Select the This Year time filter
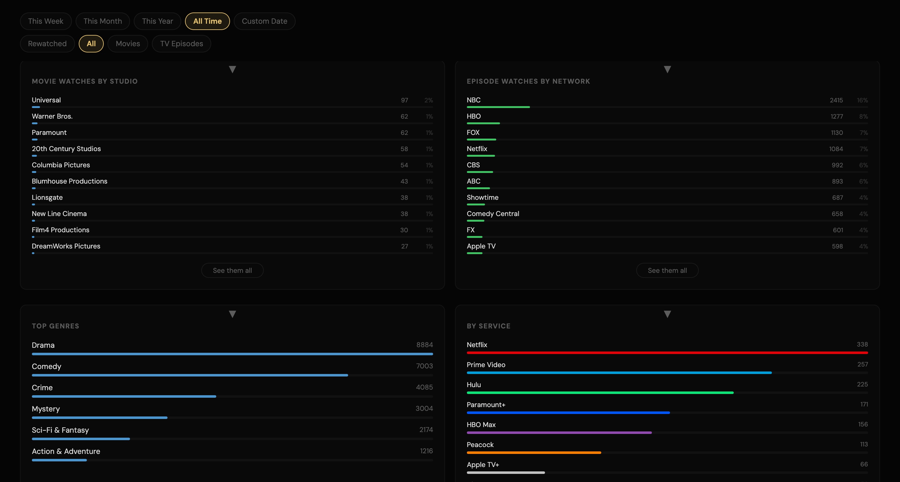The image size is (900, 482). tap(157, 21)
